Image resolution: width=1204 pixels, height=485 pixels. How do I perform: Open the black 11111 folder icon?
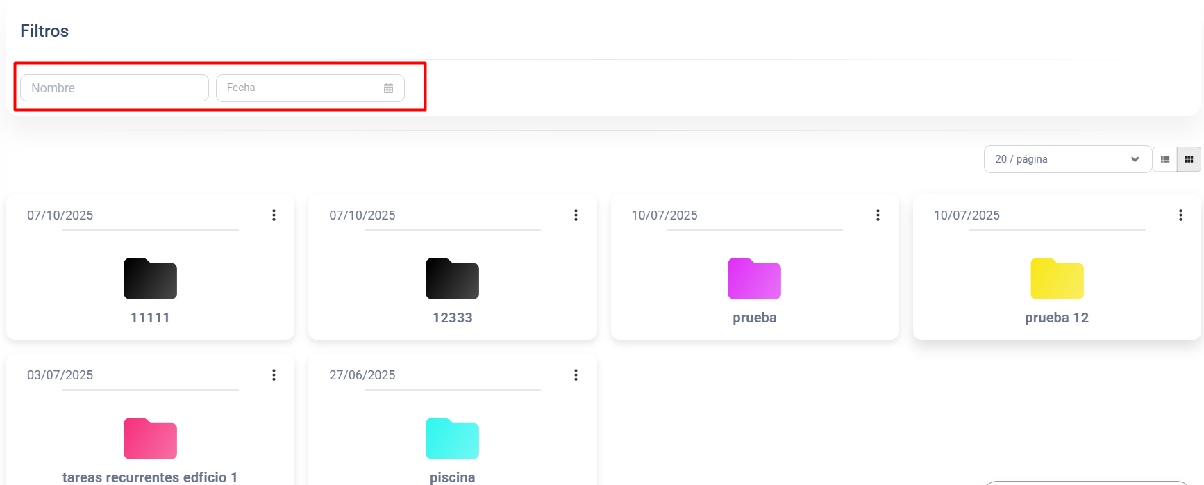click(150, 279)
